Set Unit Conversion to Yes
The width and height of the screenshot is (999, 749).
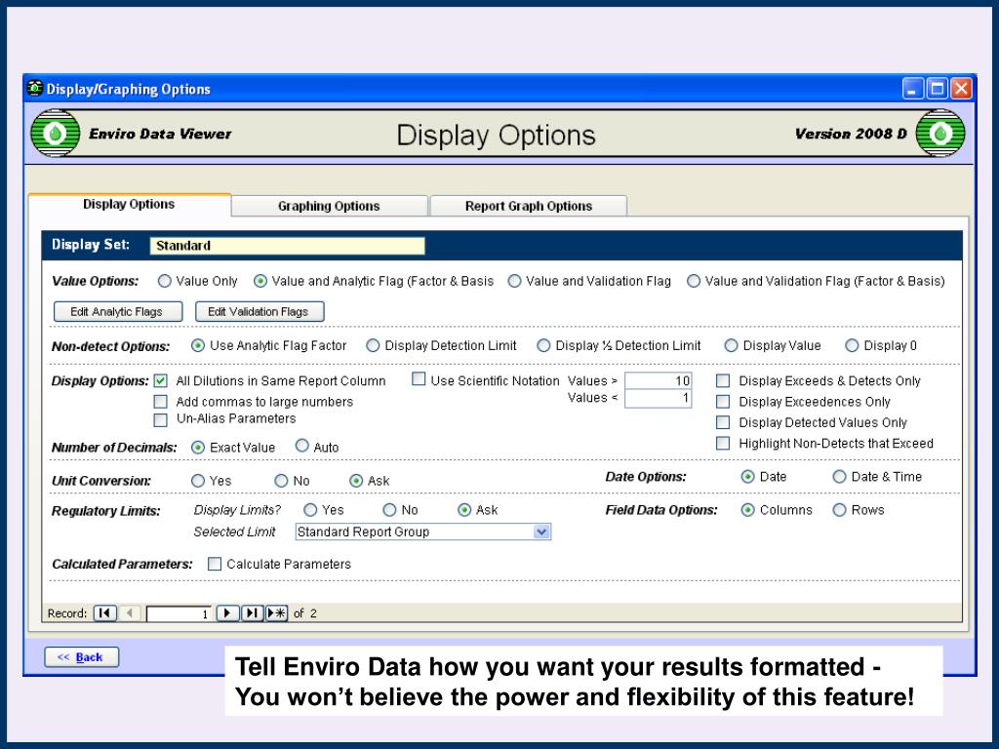coord(198,481)
